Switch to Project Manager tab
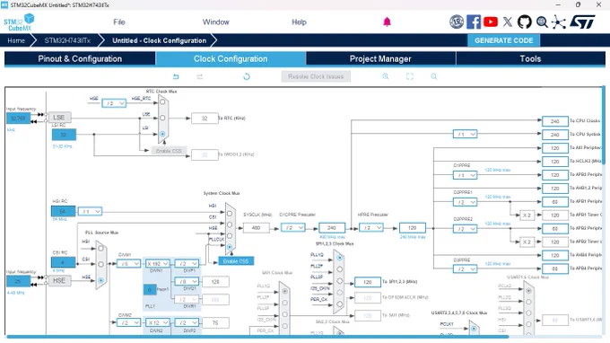This screenshot has height=343, width=610. pos(380,58)
